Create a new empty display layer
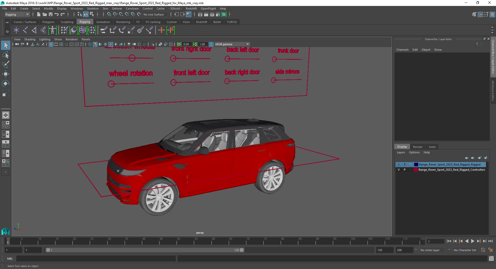The width and height of the screenshot is (496, 269). pos(479,158)
